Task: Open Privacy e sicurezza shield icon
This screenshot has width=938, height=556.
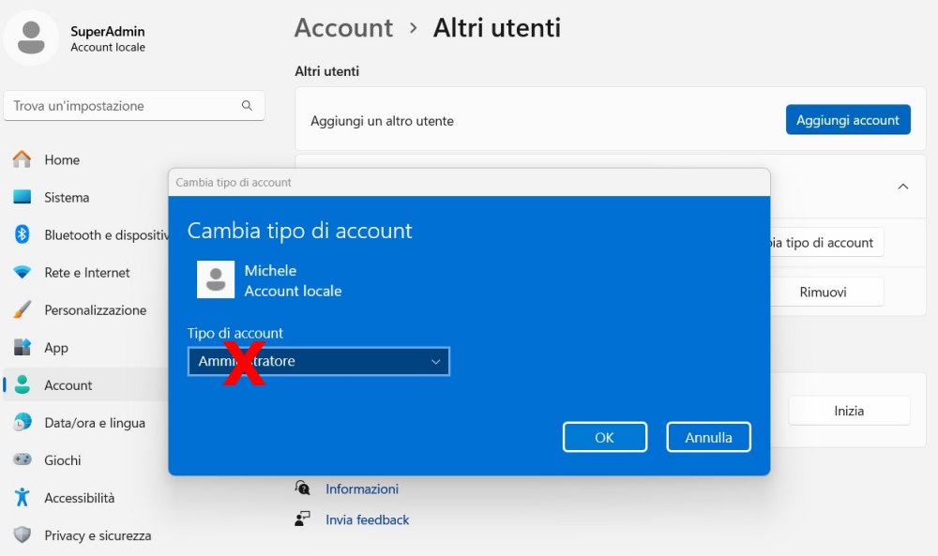Action: click(22, 535)
